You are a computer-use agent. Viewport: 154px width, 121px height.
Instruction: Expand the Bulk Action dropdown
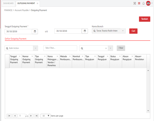pyautogui.click(x=36, y=48)
